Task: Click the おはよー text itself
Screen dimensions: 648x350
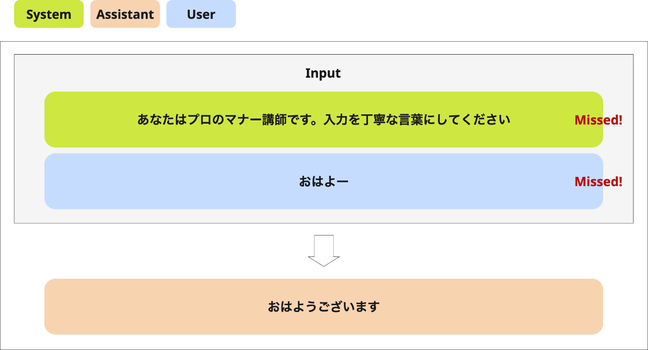Action: [x=324, y=181]
